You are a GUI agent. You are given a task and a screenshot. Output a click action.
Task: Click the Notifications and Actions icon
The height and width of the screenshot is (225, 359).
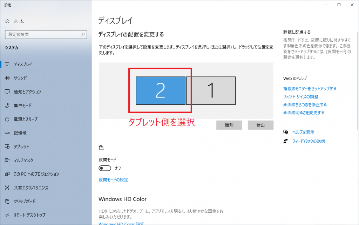coord(7,92)
